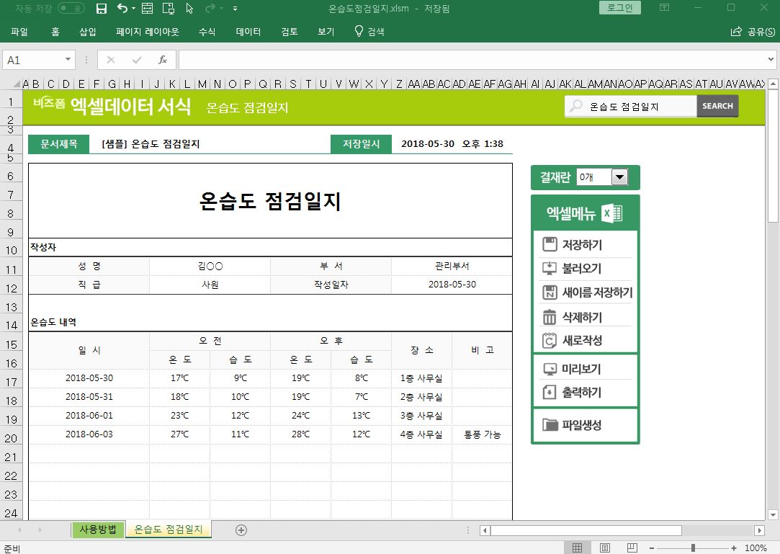Click the Undo arrow icon
The height and width of the screenshot is (554, 780).
[x=122, y=9]
